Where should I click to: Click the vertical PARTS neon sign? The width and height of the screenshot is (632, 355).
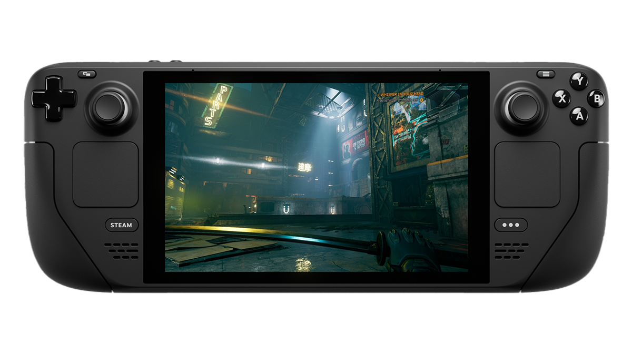216,106
